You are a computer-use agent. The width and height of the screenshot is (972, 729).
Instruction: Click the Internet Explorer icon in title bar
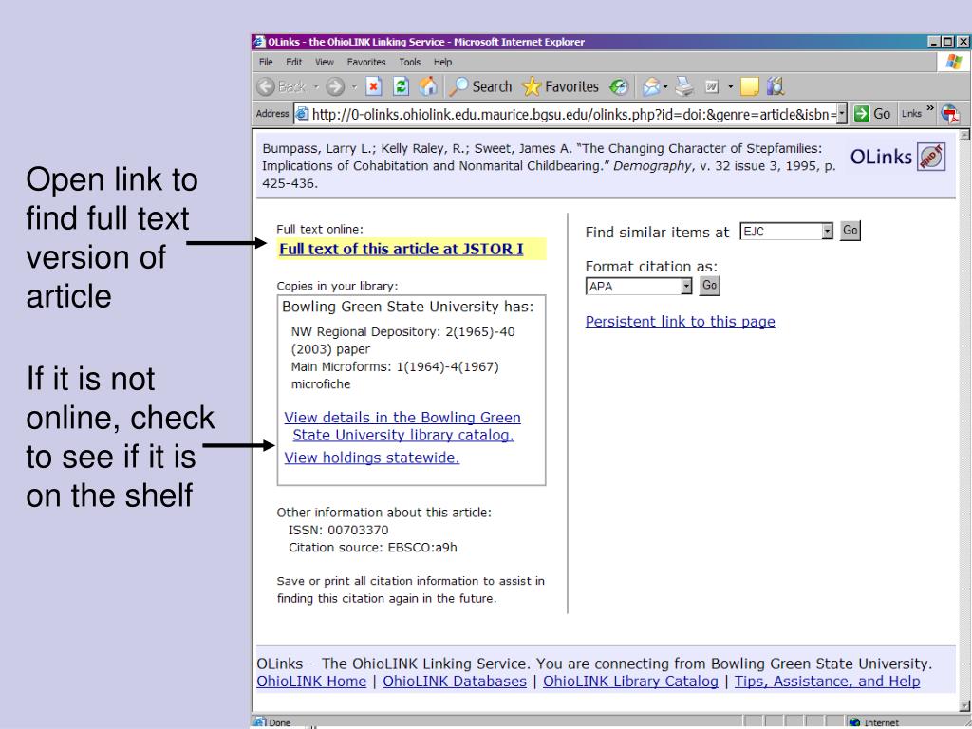[x=259, y=42]
